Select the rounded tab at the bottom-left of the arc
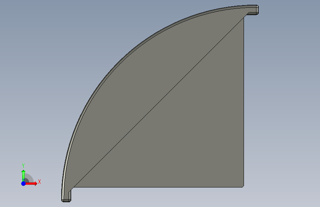The image size is (320, 207). click(x=66, y=196)
